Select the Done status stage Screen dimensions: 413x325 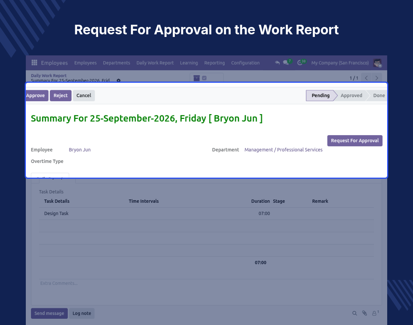click(x=379, y=96)
